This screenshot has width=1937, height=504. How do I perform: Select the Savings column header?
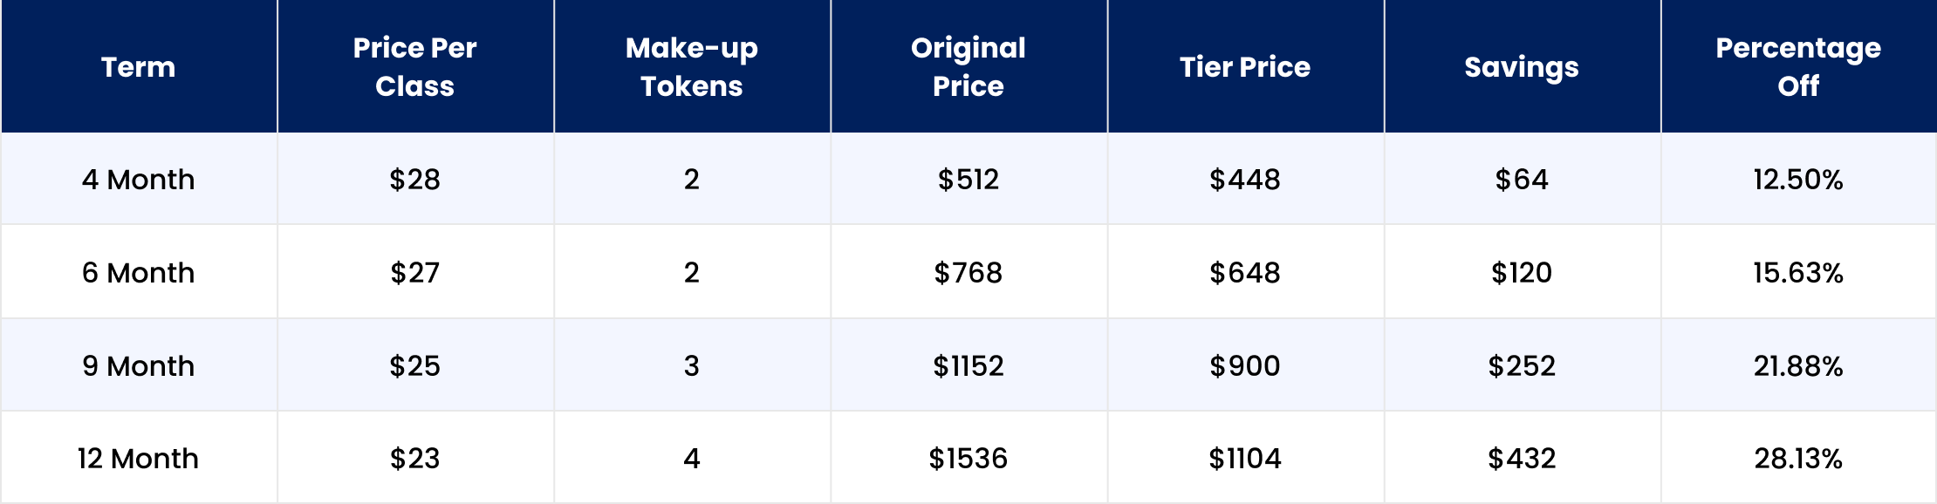1522,66
